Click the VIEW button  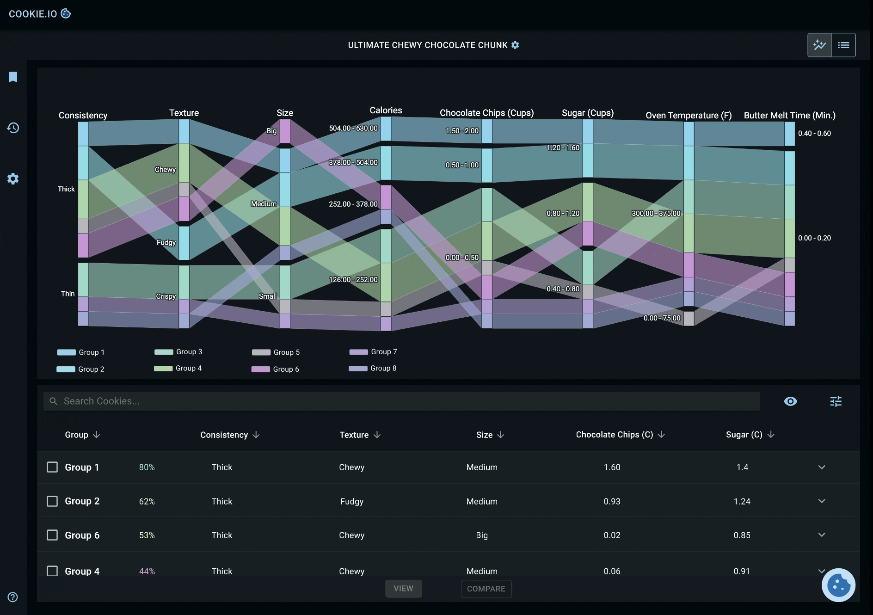click(x=404, y=589)
